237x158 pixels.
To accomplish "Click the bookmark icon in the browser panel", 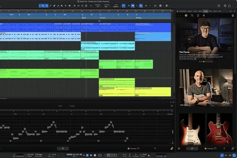I will coord(198,15).
